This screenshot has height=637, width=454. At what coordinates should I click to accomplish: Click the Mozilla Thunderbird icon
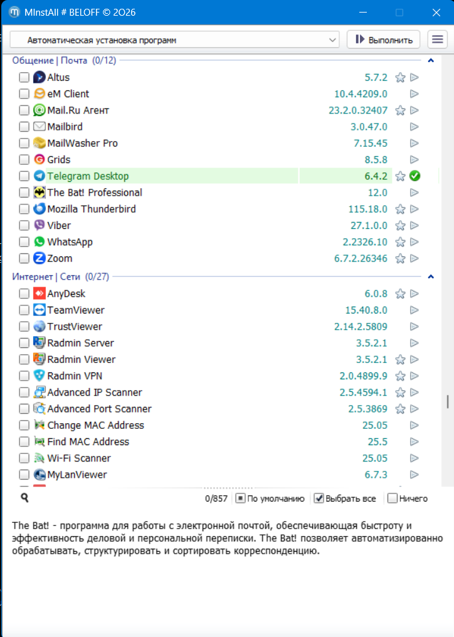[x=39, y=209]
